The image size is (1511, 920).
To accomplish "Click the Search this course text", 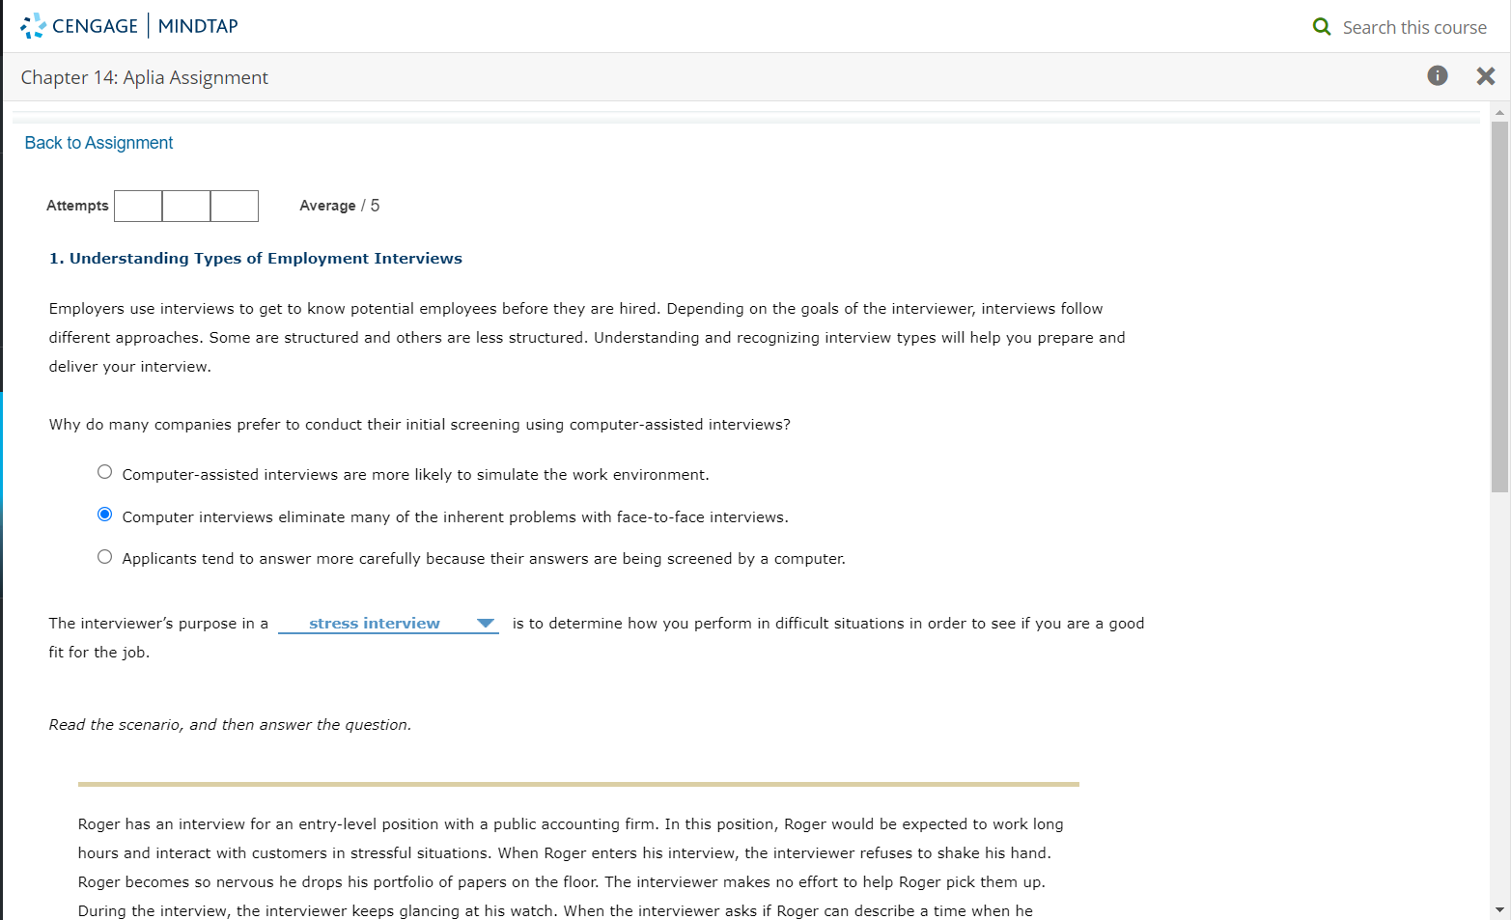I will tap(1414, 27).
